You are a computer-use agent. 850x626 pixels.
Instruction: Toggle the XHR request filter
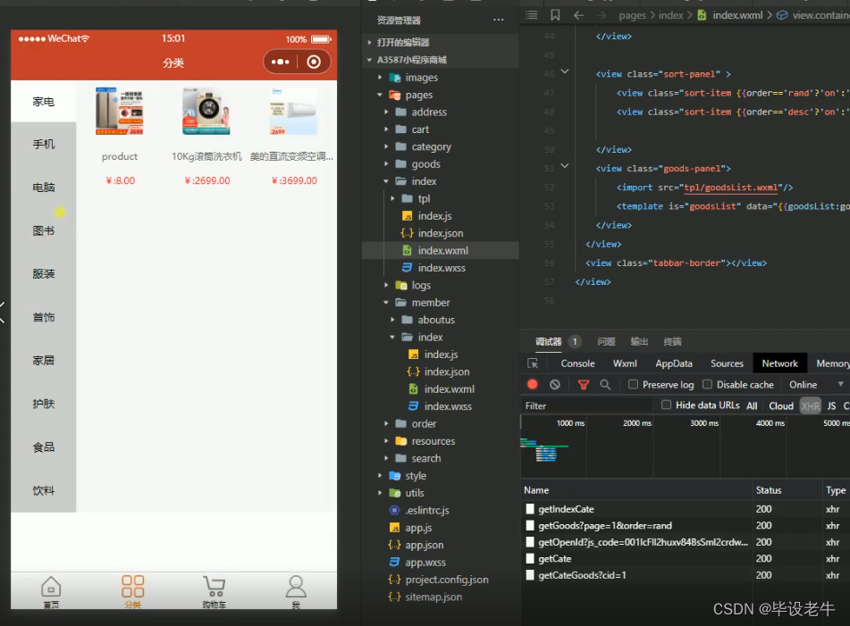click(810, 405)
